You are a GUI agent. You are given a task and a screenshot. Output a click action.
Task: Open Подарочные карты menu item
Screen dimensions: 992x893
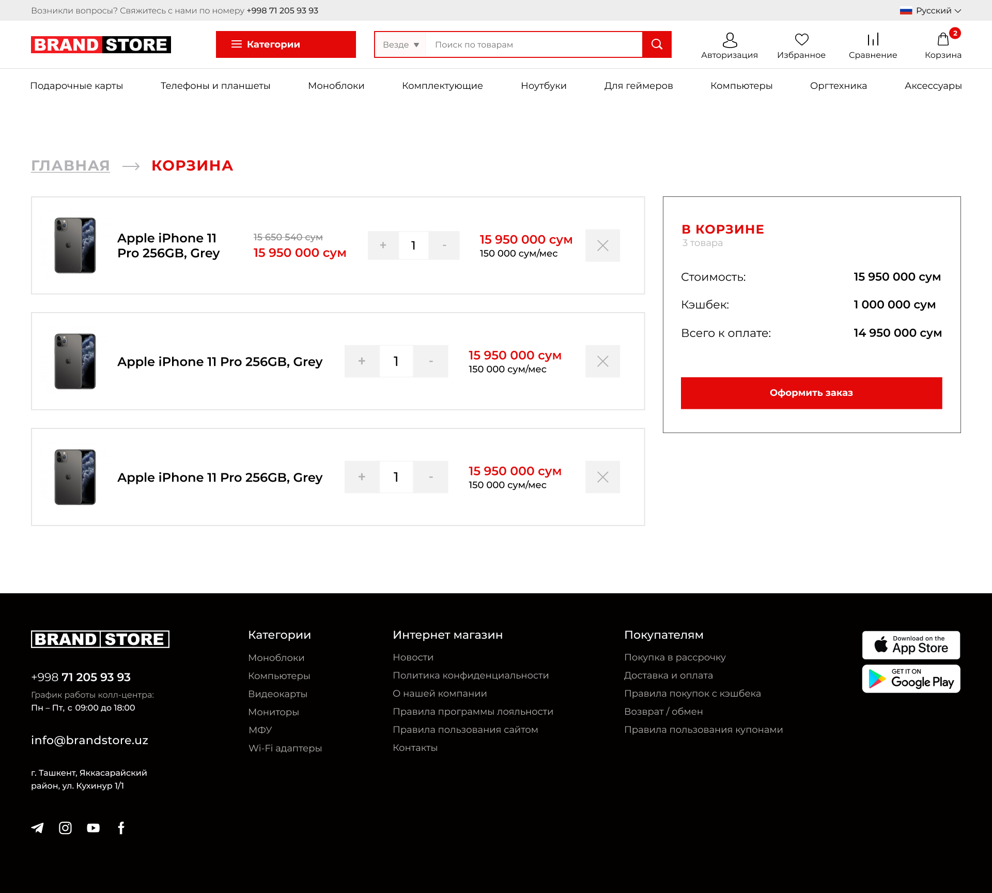point(76,86)
